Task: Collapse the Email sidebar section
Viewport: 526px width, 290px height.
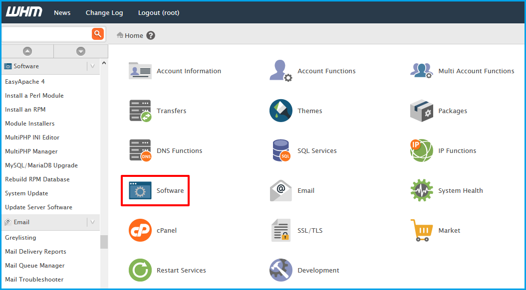Action: [x=92, y=222]
